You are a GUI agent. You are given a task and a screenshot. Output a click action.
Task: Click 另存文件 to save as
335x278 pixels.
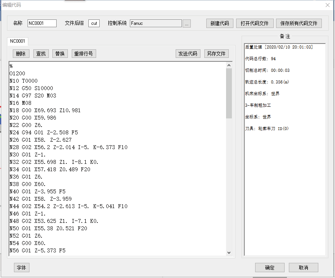point(216,54)
